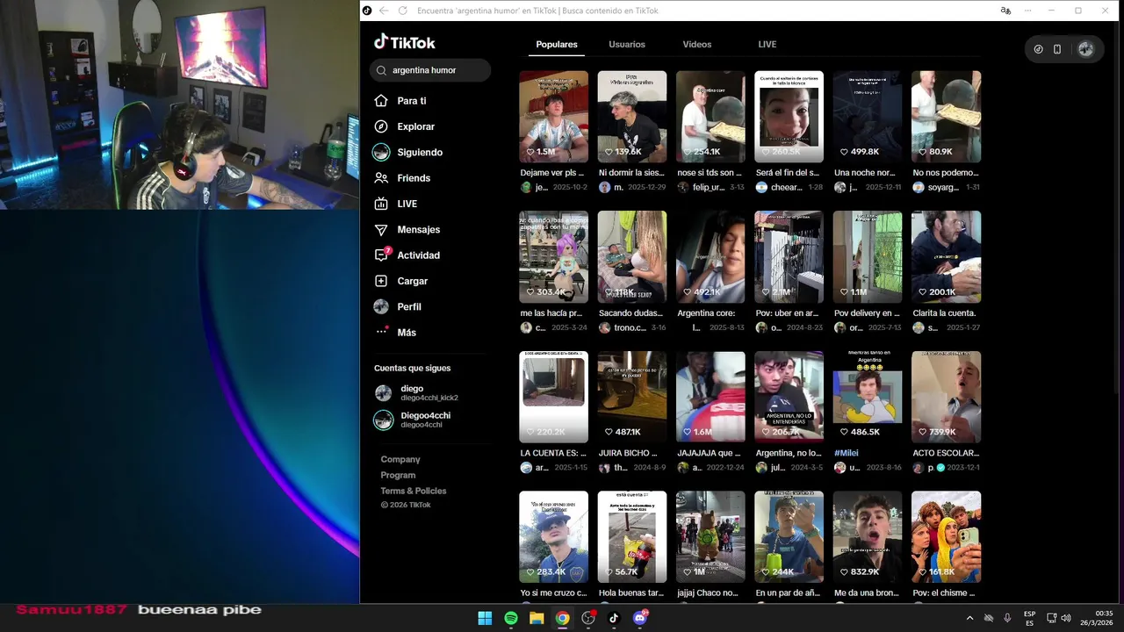Open the Explorar compass icon
Viewport: 1124px width, 632px height.
[381, 126]
